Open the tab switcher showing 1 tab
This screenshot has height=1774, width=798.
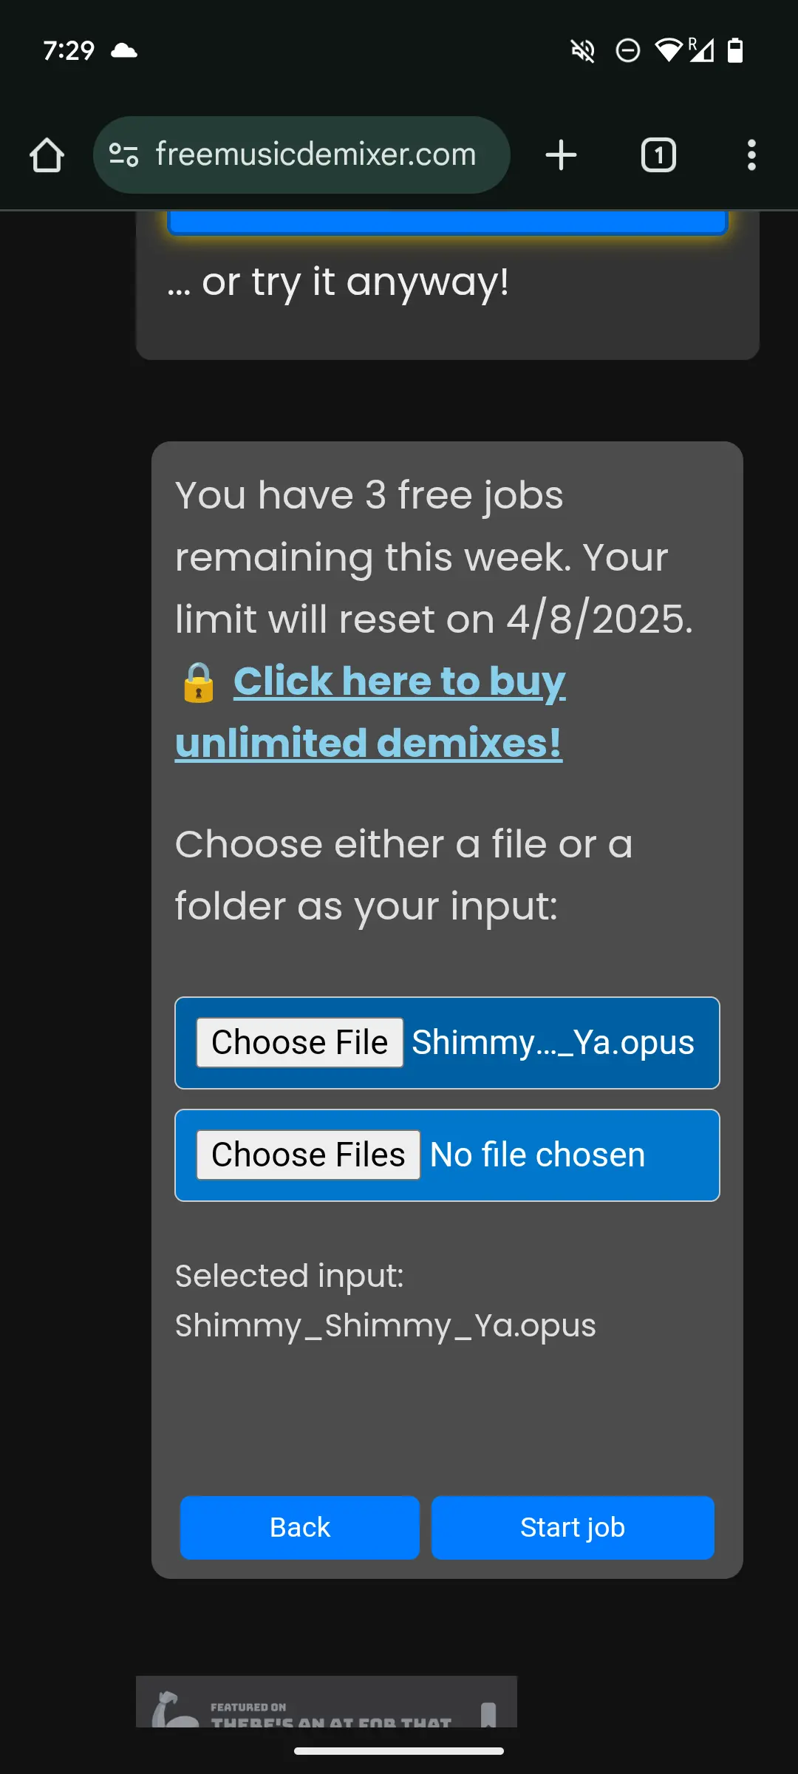point(658,154)
